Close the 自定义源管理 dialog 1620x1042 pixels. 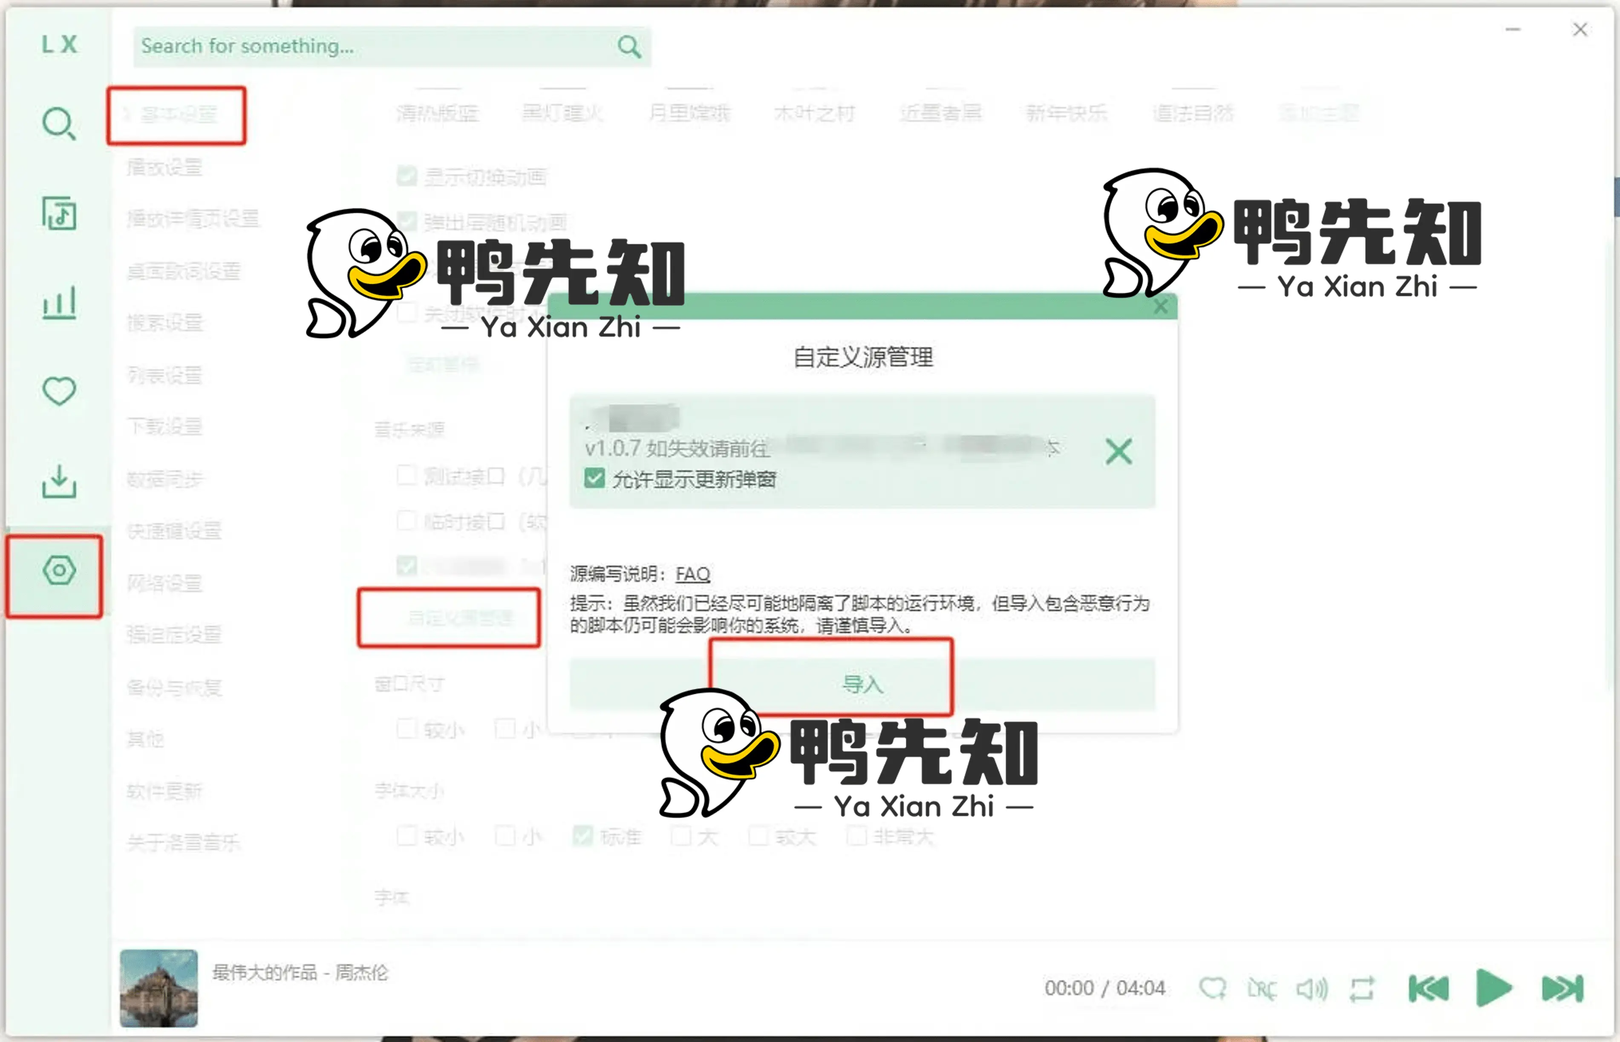pyautogui.click(x=1161, y=306)
